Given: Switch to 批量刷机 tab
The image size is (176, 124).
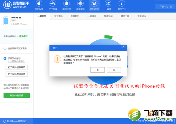Looking at the screenshot, I should pos(75,16).
